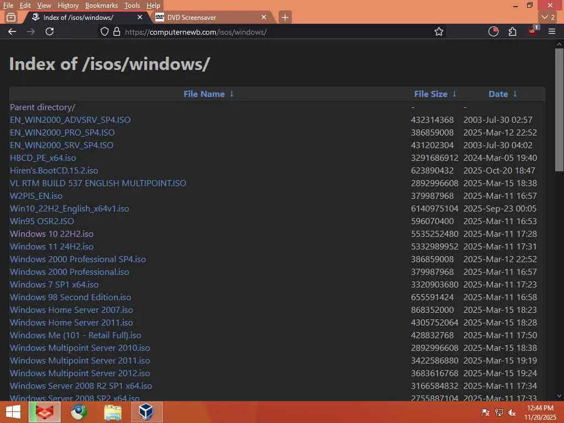Screen dimensions: 564x423
Task: Bookmark this page with star icon
Action: coord(439,31)
